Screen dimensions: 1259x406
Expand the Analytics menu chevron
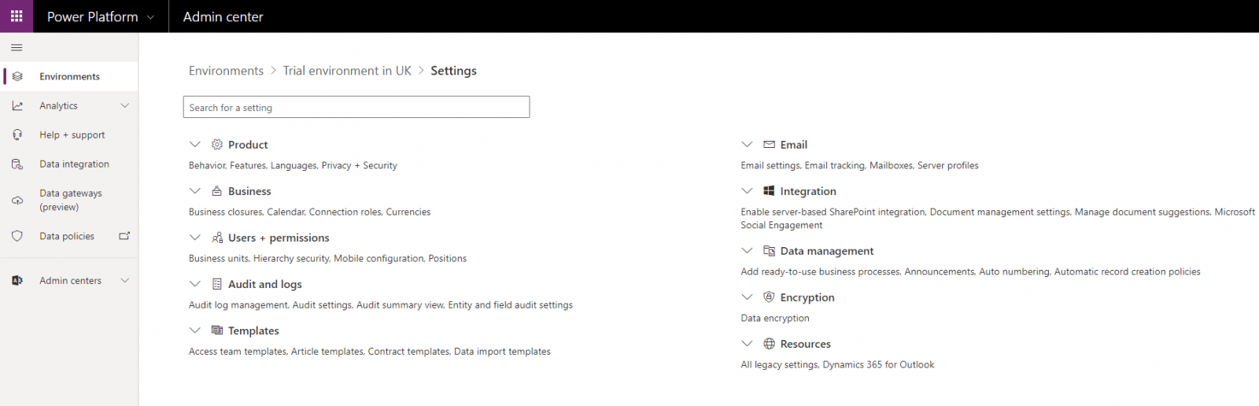coord(124,105)
